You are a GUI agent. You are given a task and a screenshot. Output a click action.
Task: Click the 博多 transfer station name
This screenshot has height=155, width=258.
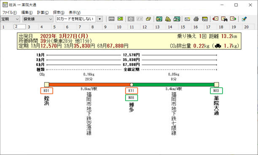(132, 107)
